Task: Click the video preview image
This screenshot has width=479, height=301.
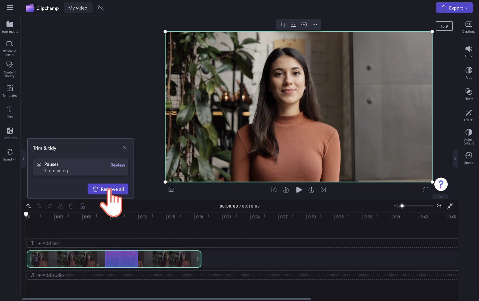Action: pyautogui.click(x=299, y=107)
